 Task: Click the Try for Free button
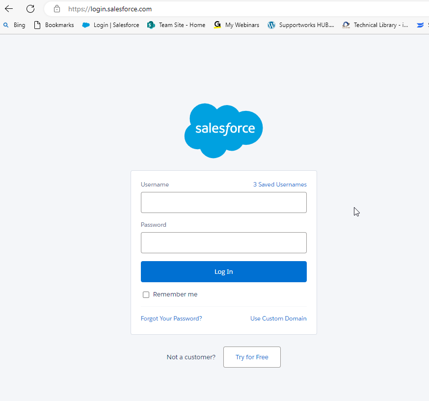pyautogui.click(x=252, y=357)
